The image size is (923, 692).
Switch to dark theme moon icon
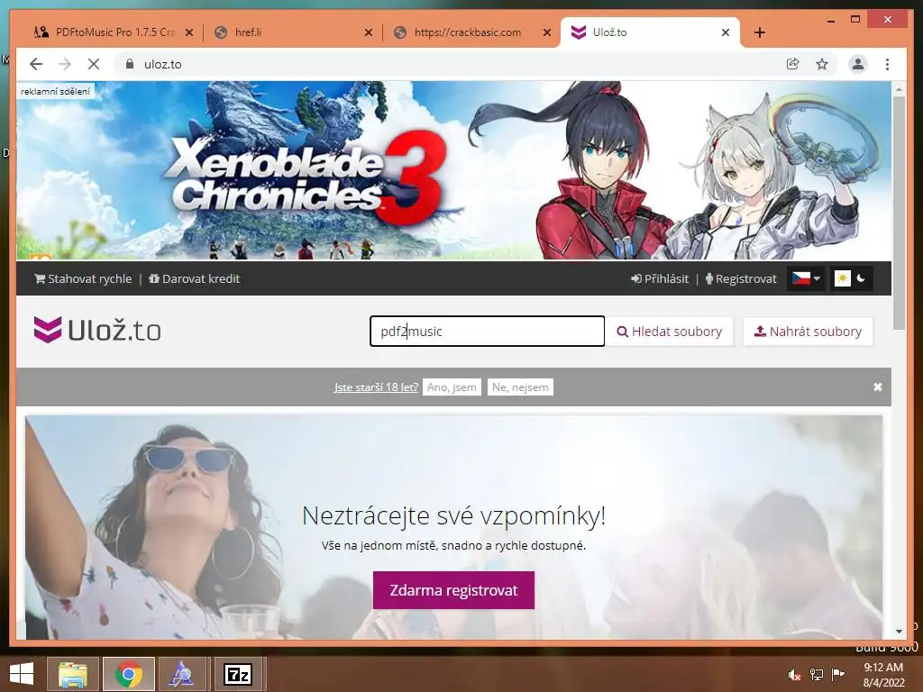pos(861,278)
